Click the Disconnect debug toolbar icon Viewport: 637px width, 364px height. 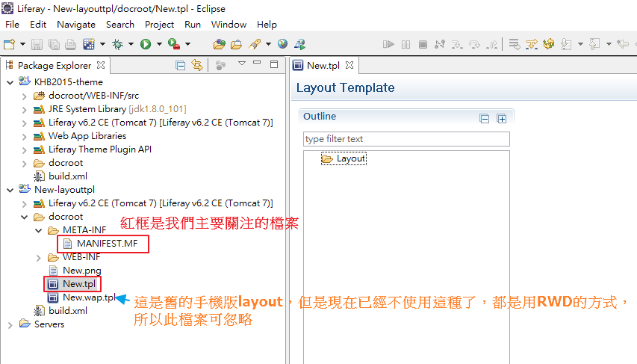pos(440,44)
